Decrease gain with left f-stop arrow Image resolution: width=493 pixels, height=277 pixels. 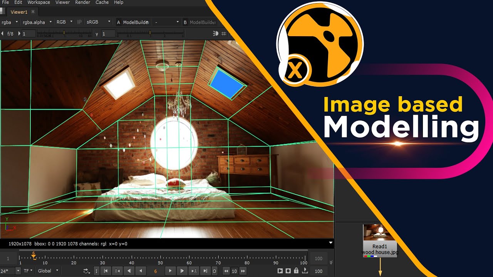pyautogui.click(x=3, y=34)
